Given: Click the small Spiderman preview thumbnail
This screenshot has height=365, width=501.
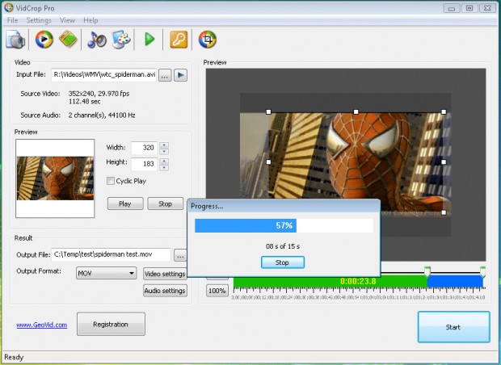Looking at the screenshot, I should click(x=55, y=178).
